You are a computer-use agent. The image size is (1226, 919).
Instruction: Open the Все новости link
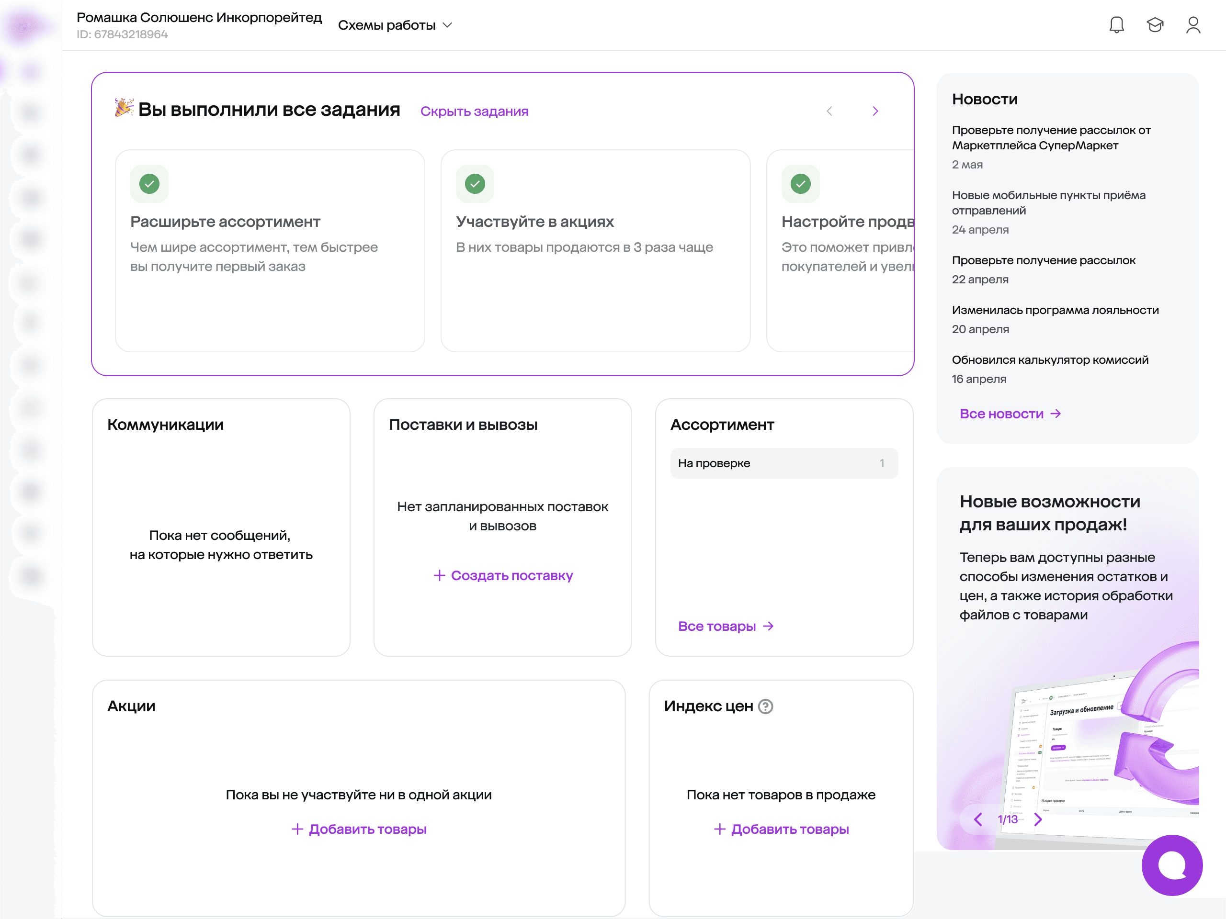click(1010, 414)
